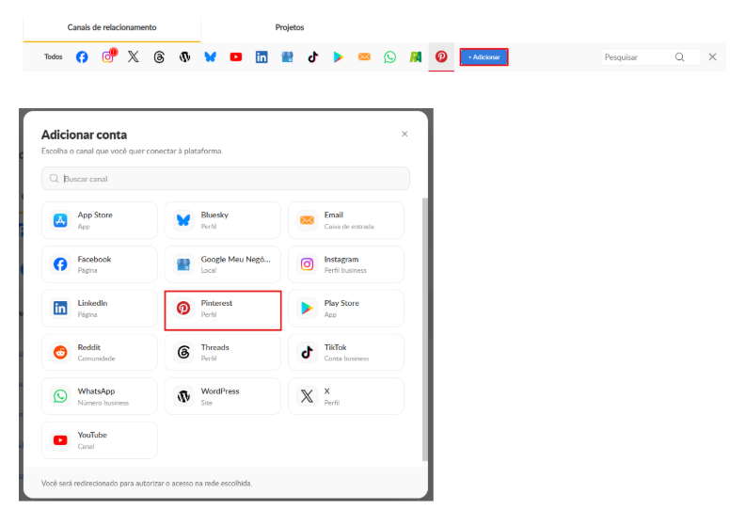The width and height of the screenshot is (745, 510).
Task: Click the + Adicionar button
Action: point(483,57)
